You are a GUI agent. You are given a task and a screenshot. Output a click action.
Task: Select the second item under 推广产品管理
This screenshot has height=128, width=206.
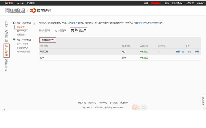[x=23, y=48]
